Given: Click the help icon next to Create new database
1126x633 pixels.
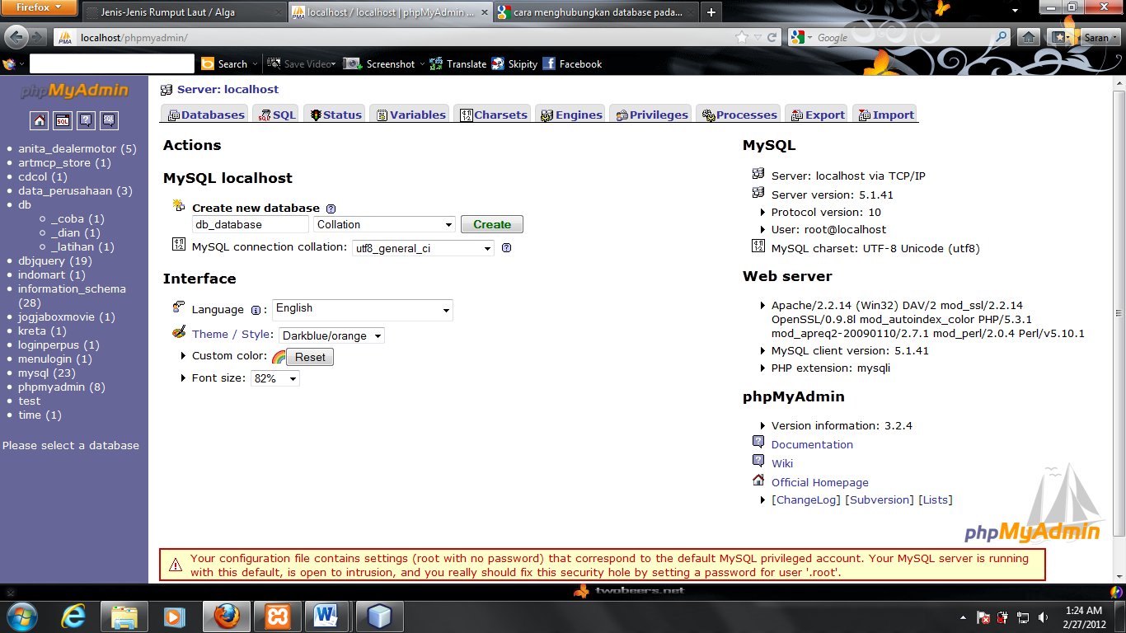Looking at the screenshot, I should coord(331,208).
